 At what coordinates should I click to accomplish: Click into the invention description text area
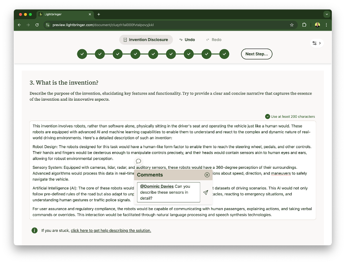(173, 170)
